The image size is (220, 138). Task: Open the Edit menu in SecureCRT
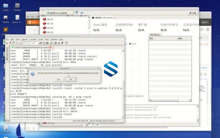12,39
